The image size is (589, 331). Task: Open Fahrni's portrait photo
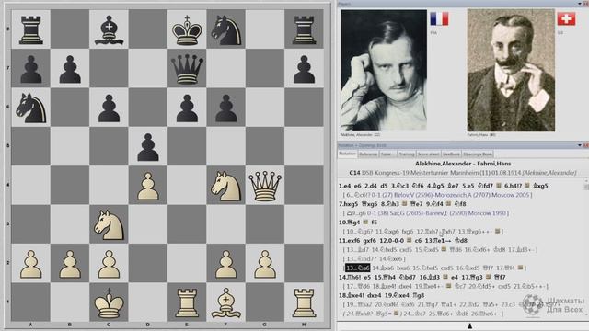[x=511, y=70]
